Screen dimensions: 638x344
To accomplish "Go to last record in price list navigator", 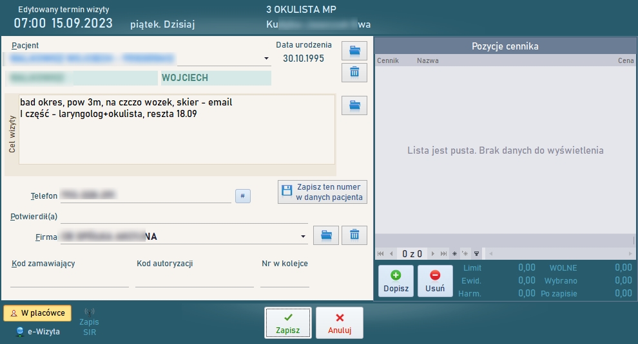I will click(443, 253).
